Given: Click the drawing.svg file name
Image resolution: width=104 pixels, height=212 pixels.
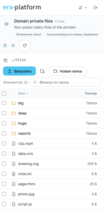Looking at the screenshot, I should tap(29, 164).
